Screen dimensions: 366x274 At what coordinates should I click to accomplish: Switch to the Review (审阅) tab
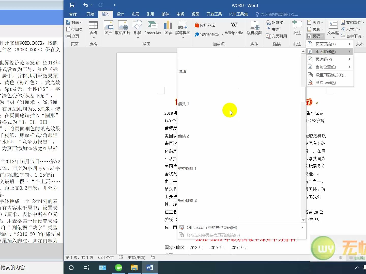tap(180, 14)
